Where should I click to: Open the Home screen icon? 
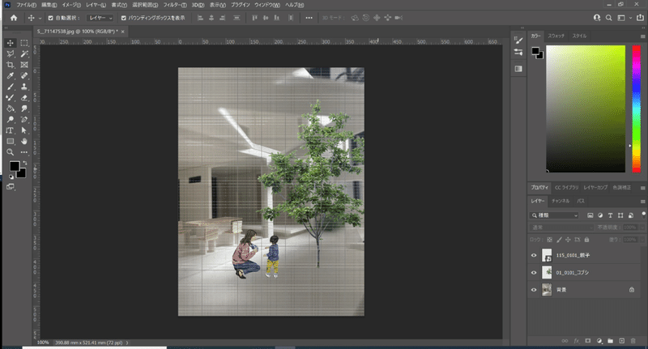(x=14, y=18)
